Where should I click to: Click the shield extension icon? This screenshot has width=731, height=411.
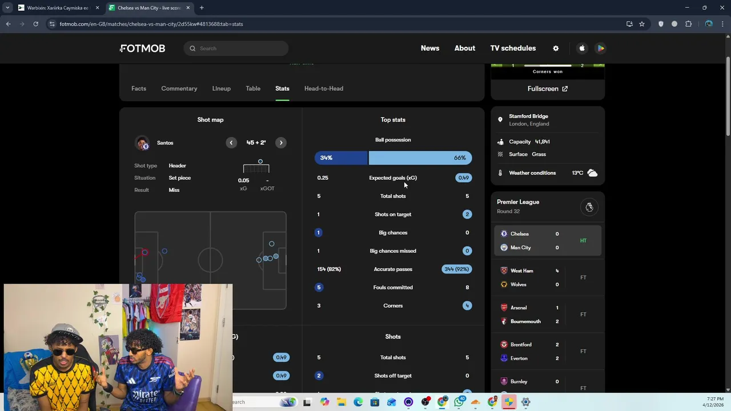point(661,24)
